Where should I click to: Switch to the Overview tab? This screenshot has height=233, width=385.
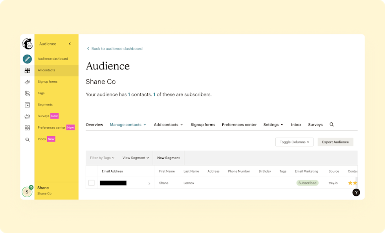point(94,125)
